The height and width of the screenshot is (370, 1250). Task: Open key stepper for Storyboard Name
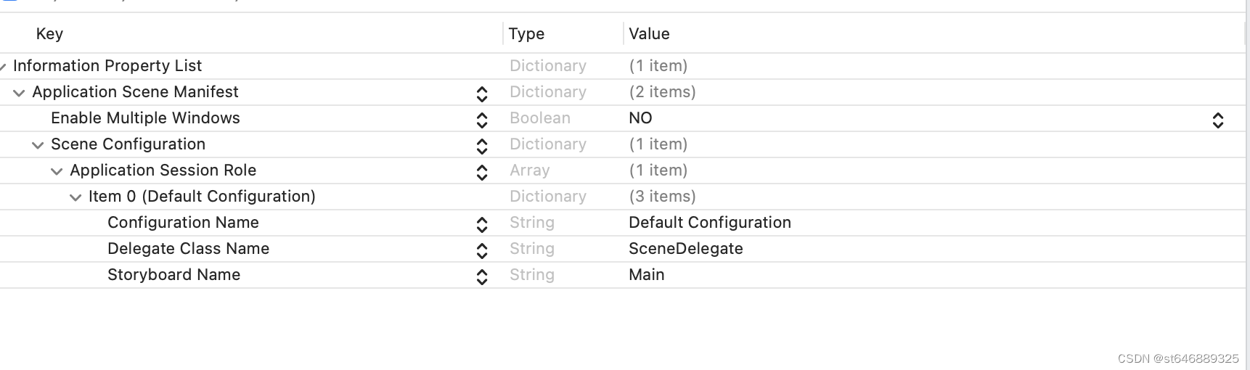coord(482,276)
